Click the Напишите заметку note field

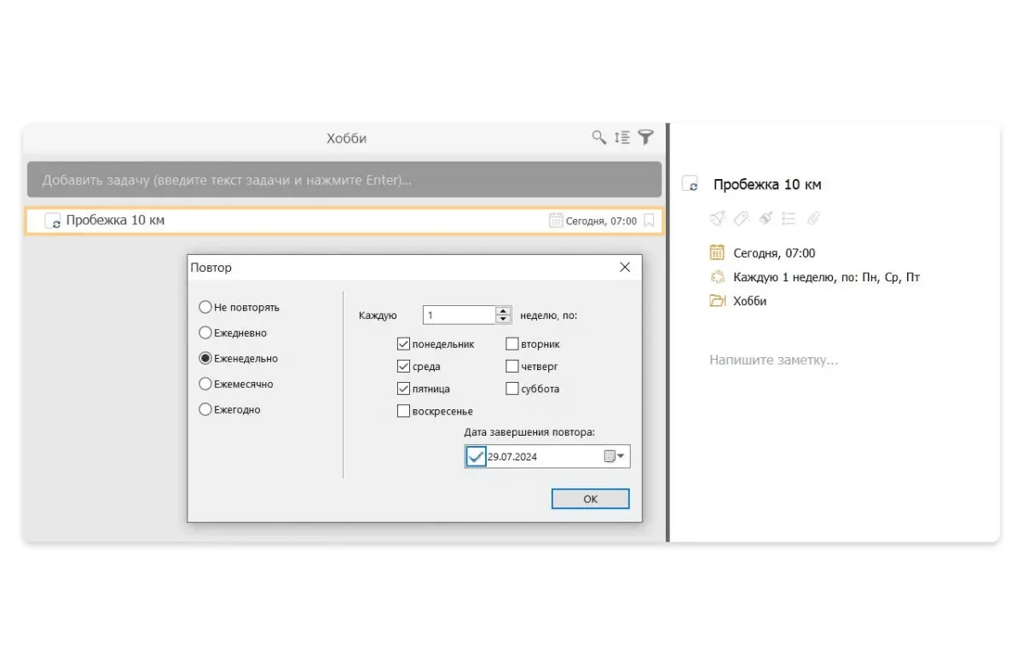coord(773,360)
